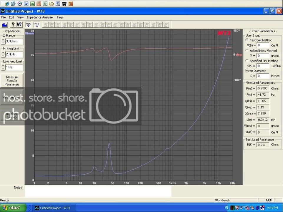The height and width of the screenshot is (212, 283).
Task: Click the WT3 title bar application icon
Action: 3,11
